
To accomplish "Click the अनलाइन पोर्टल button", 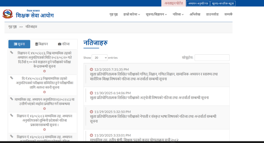I will (x=174, y=3).
